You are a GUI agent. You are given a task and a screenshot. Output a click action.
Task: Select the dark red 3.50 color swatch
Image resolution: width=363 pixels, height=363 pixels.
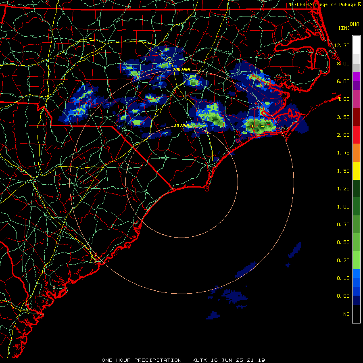coord(356,117)
